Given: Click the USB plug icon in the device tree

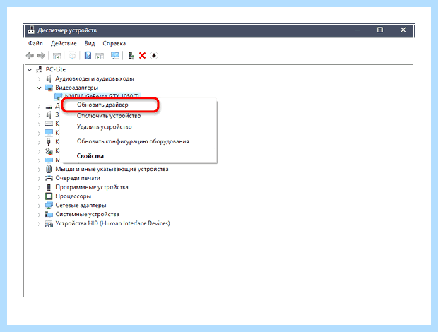Looking at the screenshot, I should coord(49,142).
